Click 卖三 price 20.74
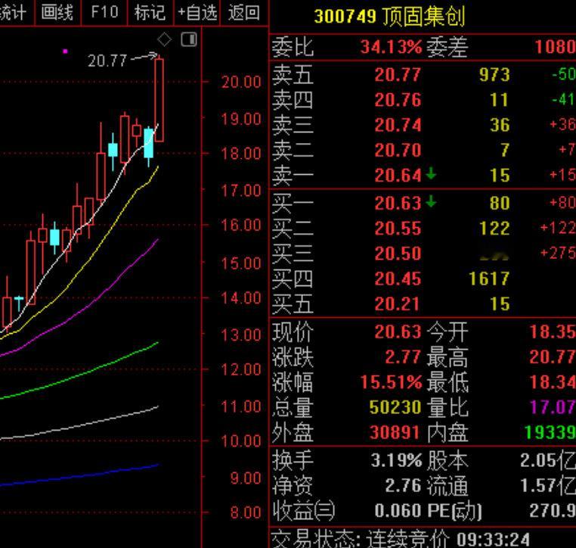 pos(398,125)
